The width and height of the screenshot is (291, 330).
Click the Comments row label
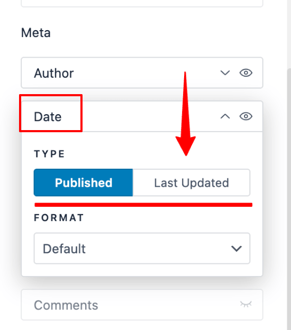coord(66,305)
